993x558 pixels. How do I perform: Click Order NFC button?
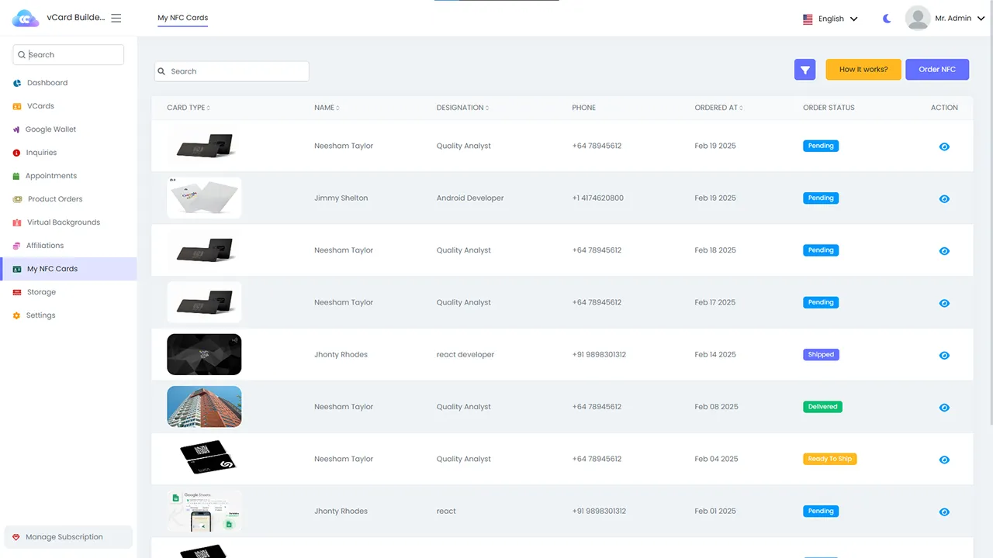click(x=937, y=70)
